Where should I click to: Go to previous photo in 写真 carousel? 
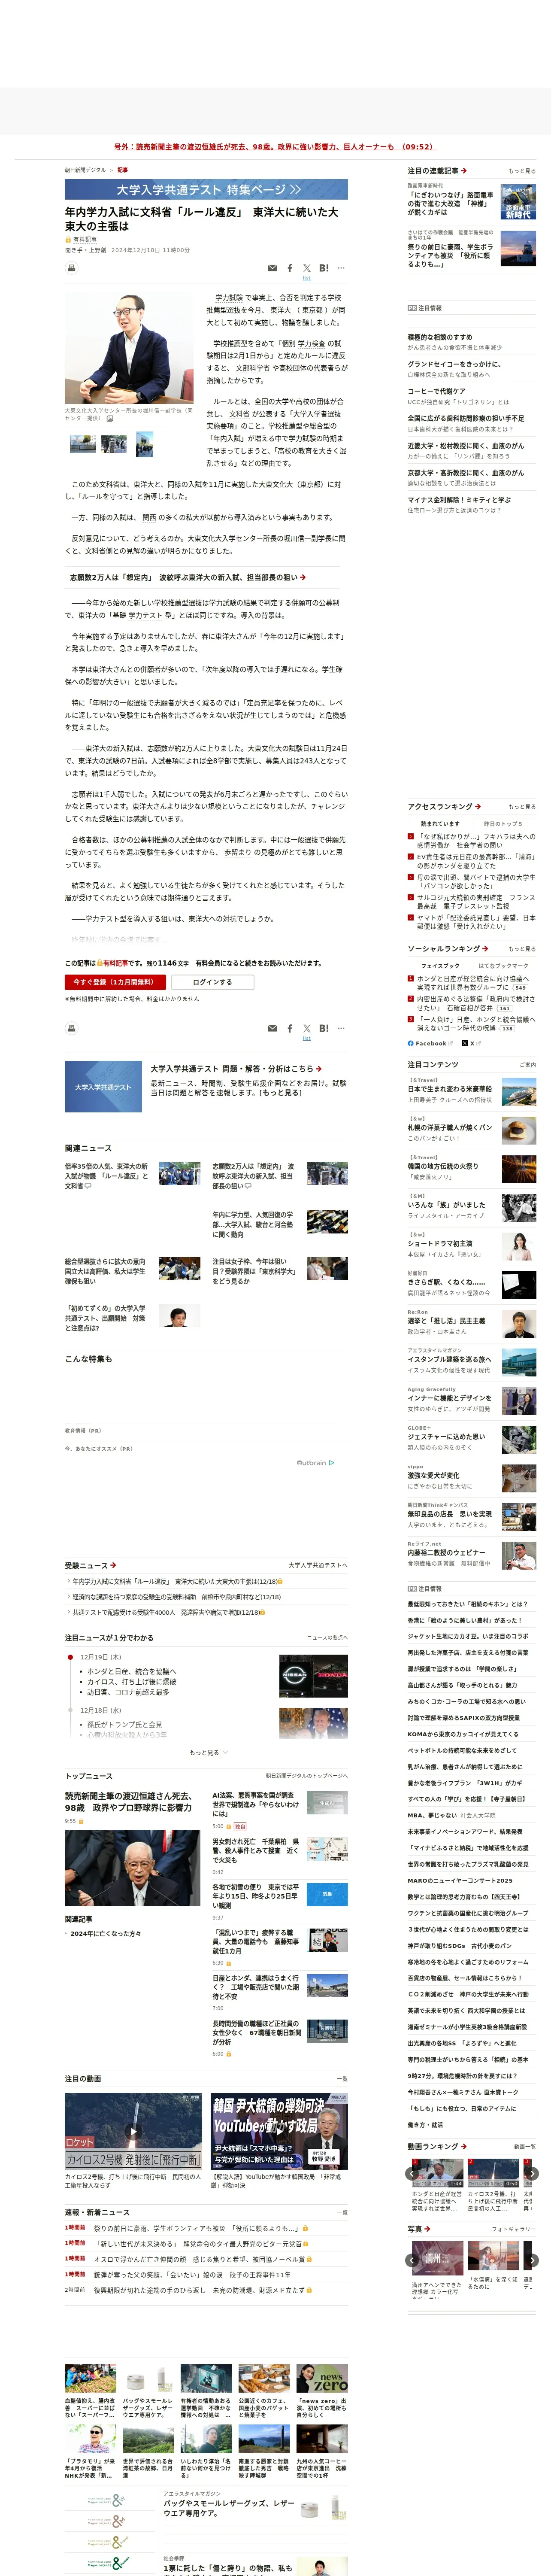point(413,2259)
